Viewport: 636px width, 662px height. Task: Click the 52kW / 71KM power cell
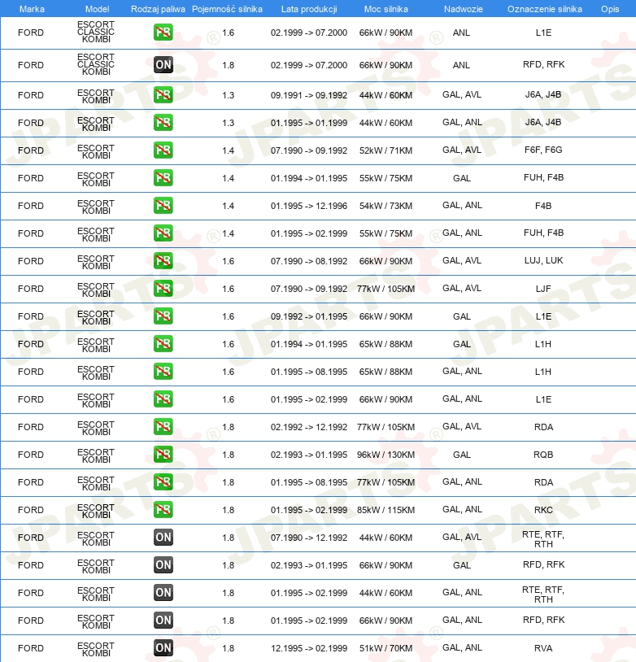pos(386,150)
